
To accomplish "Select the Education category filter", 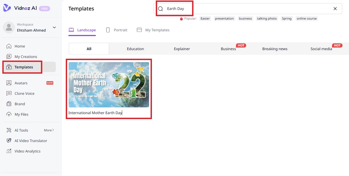I will coord(135,49).
